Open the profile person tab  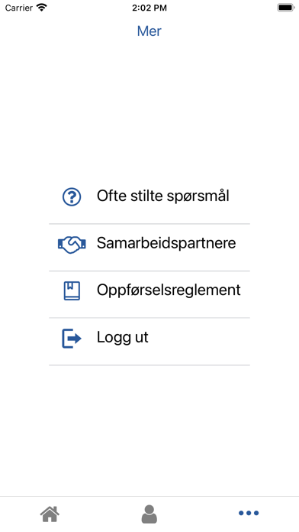click(x=149, y=514)
